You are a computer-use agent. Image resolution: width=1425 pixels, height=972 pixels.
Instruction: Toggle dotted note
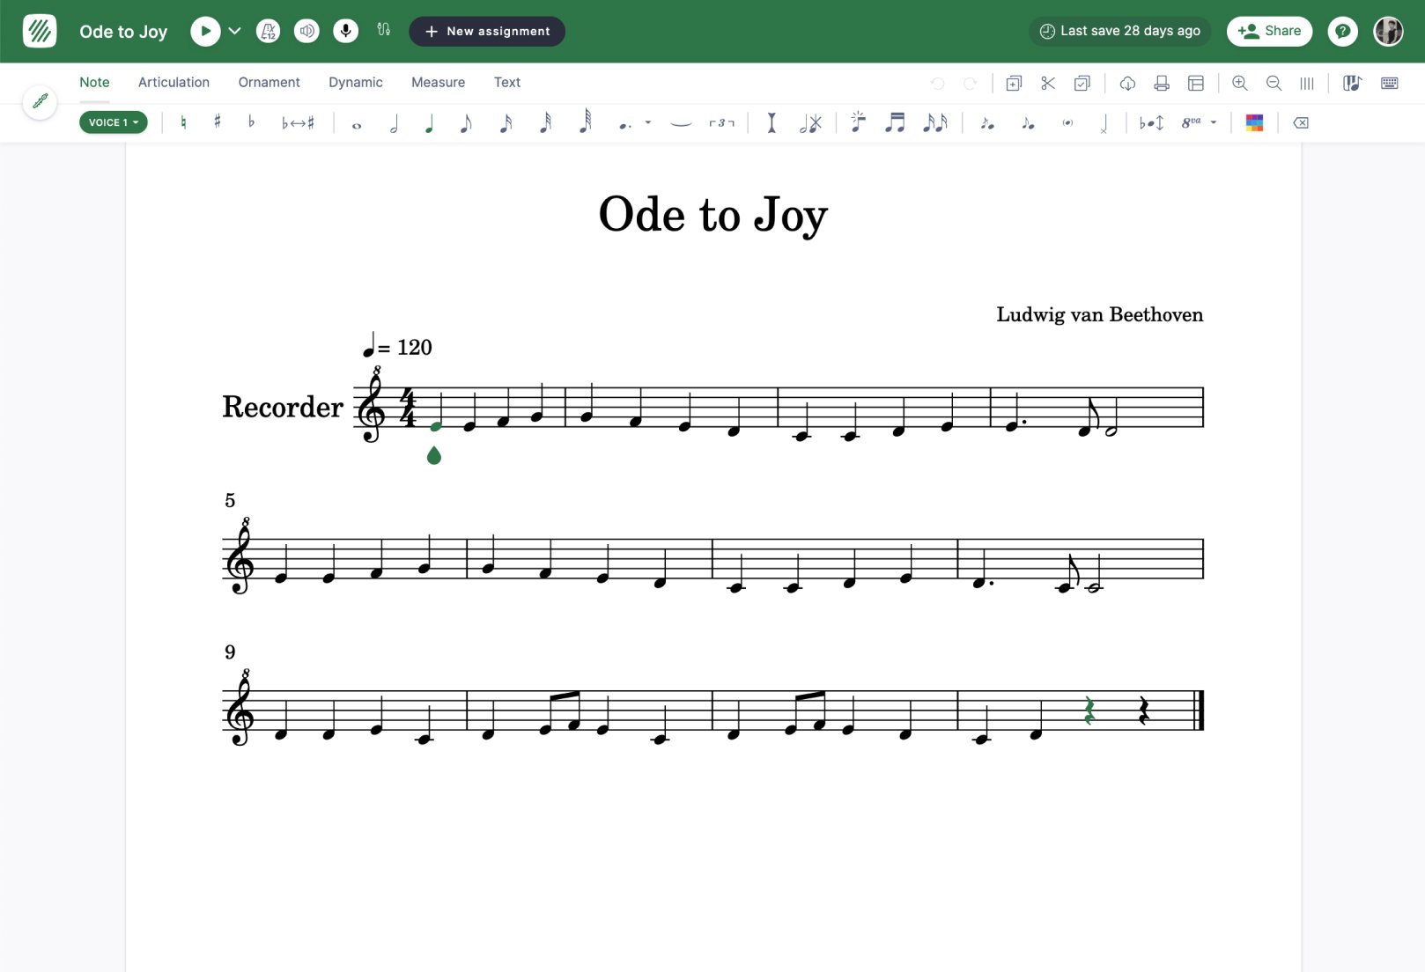click(624, 125)
